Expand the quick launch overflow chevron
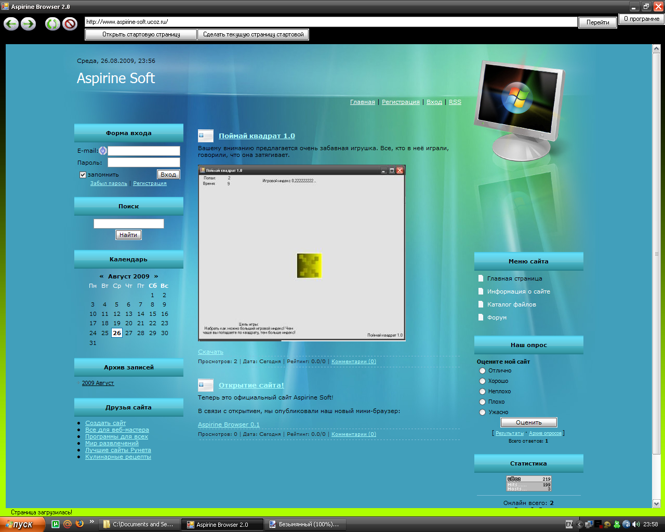The height and width of the screenshot is (532, 665). click(92, 522)
